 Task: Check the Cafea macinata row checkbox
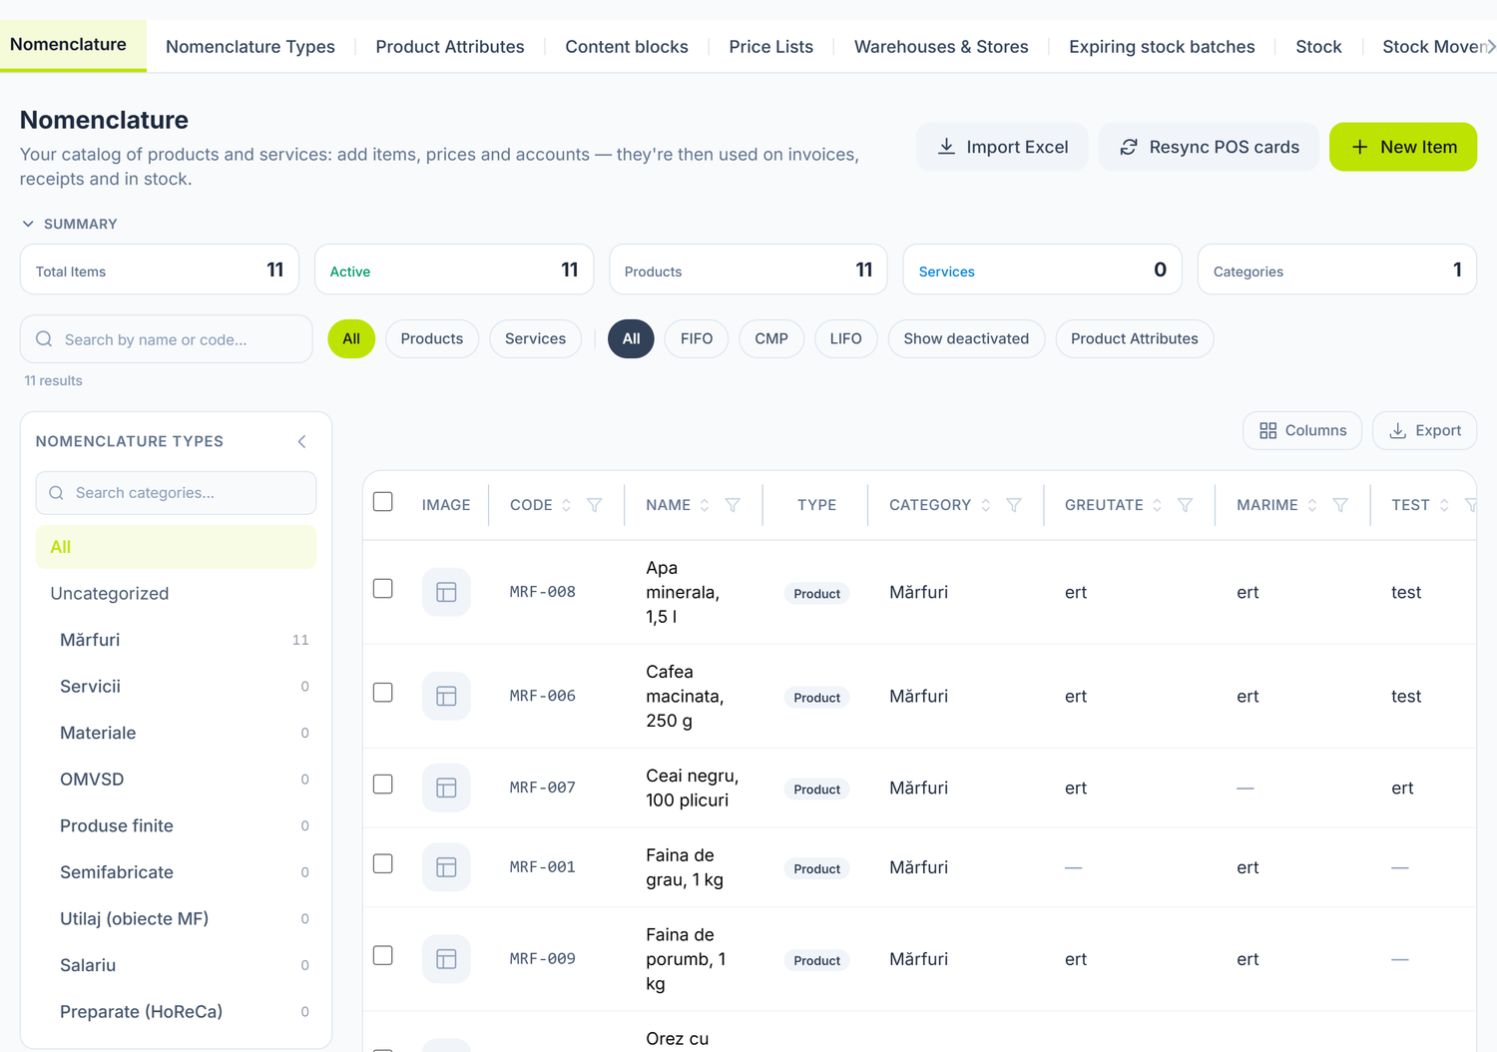coord(383,693)
